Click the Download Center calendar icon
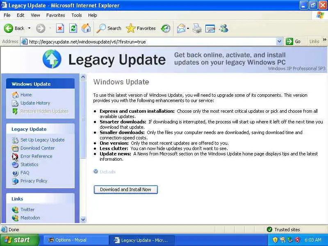 tap(15, 148)
